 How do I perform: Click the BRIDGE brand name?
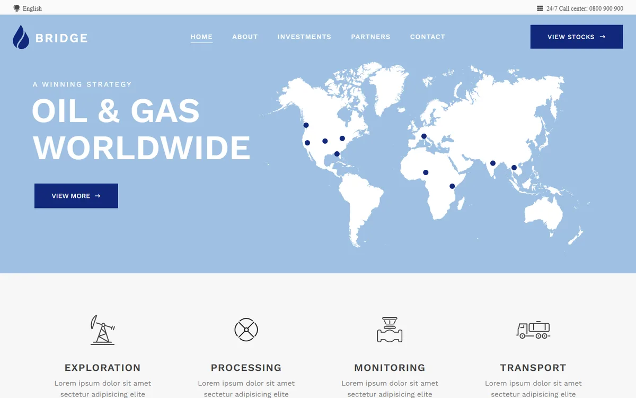coord(61,38)
